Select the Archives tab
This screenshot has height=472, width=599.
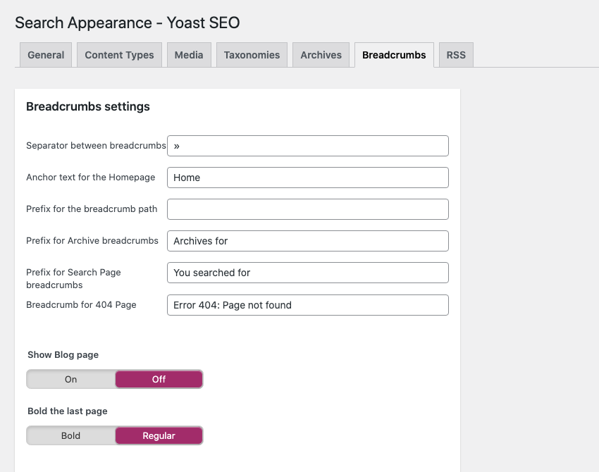[x=321, y=55]
